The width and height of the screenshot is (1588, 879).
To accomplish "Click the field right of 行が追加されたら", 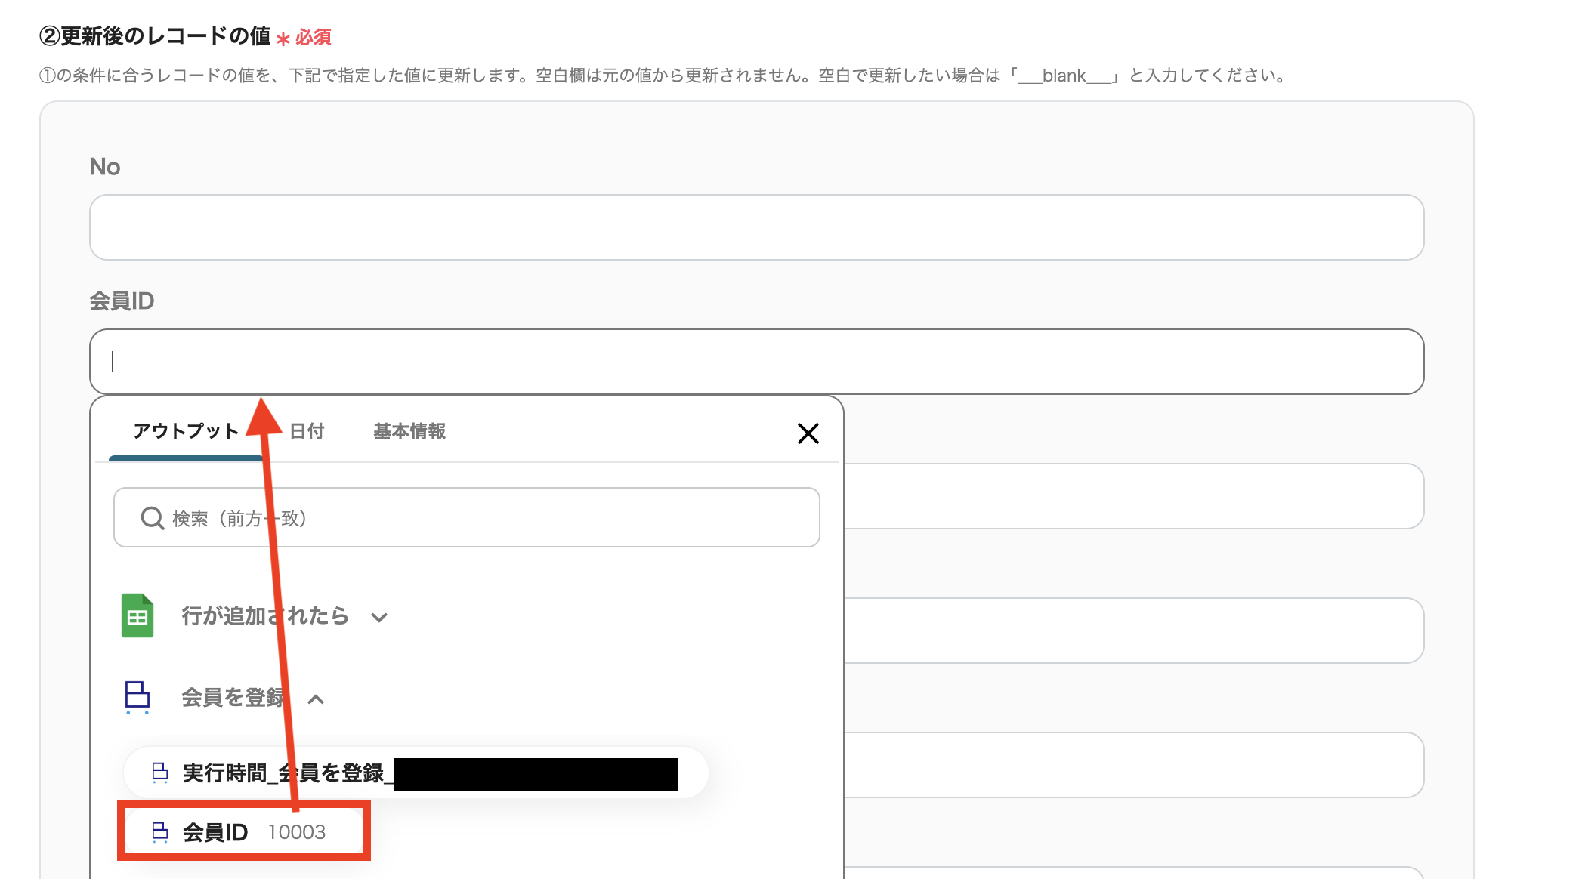I will pyautogui.click(x=1133, y=631).
